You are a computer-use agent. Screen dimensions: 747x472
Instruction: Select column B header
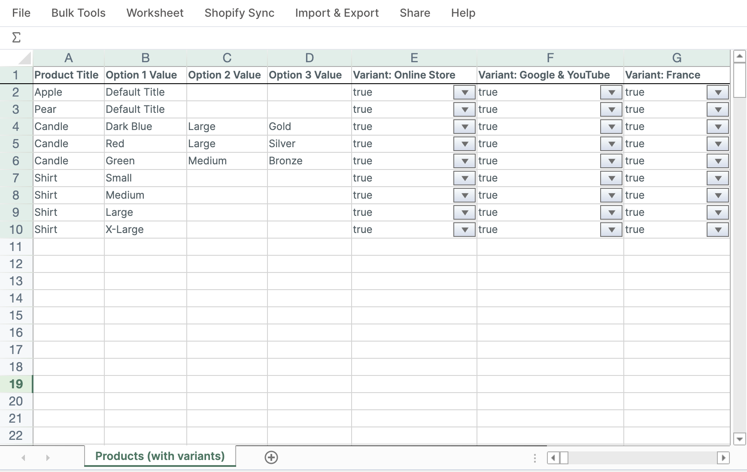click(x=146, y=57)
